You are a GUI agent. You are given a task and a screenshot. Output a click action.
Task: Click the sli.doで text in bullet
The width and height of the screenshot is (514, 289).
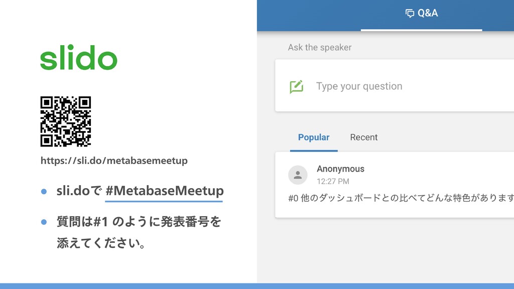[79, 191]
